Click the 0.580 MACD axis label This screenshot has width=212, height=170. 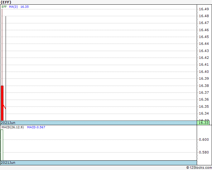pyautogui.click(x=204, y=152)
